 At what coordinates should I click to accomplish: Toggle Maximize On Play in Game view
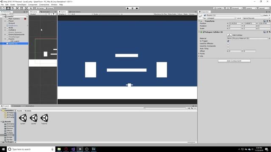click(x=160, y=14)
